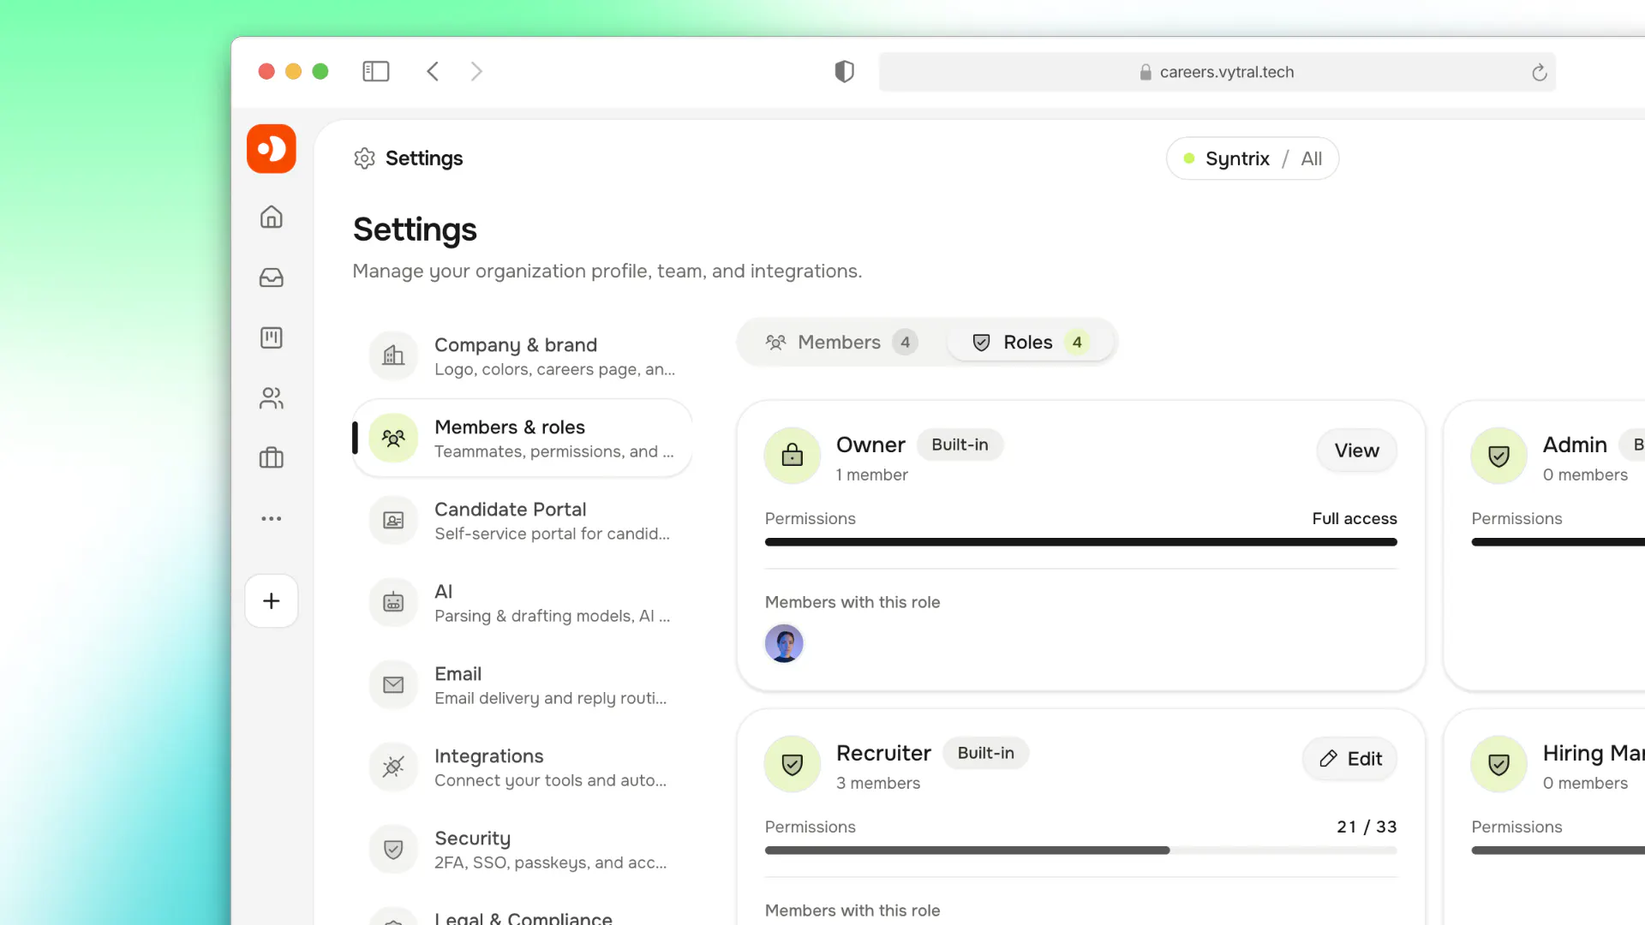1645x925 pixels.
Task: Click the Recruiter permissions progress bar
Action: point(1081,850)
